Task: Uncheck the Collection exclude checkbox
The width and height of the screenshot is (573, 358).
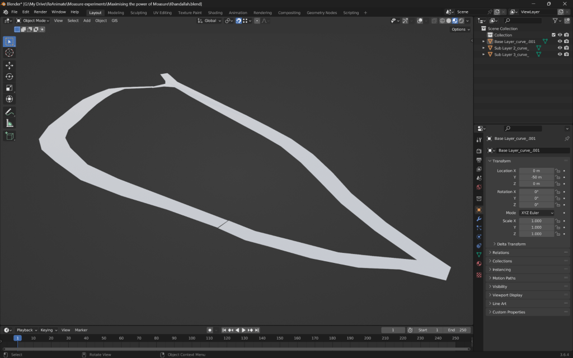Action: (x=554, y=35)
